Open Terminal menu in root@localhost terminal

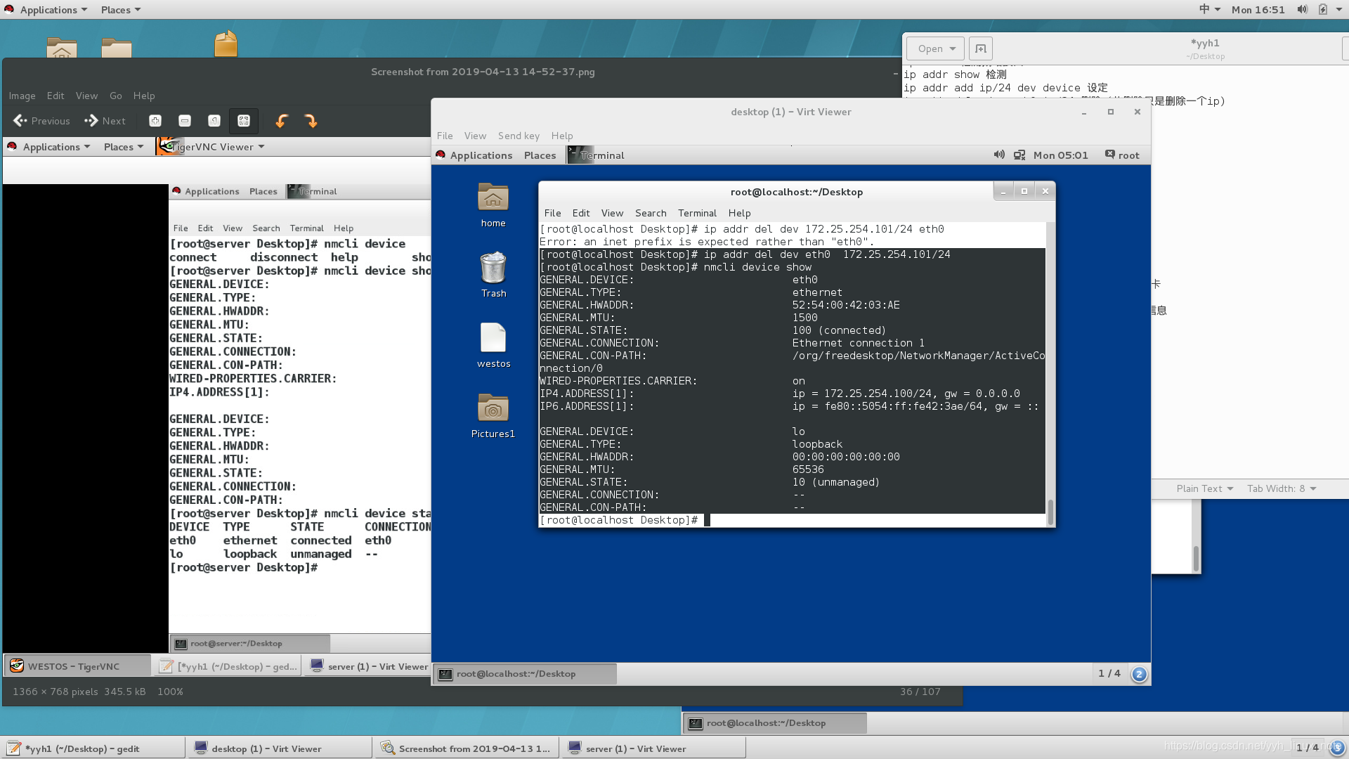696,213
